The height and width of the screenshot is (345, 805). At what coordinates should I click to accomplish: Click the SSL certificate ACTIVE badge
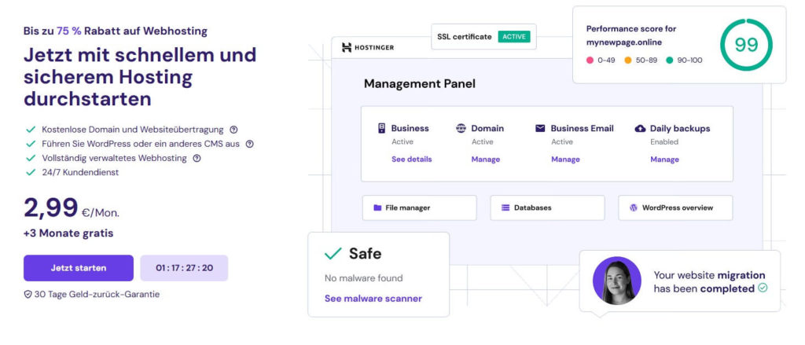point(514,37)
